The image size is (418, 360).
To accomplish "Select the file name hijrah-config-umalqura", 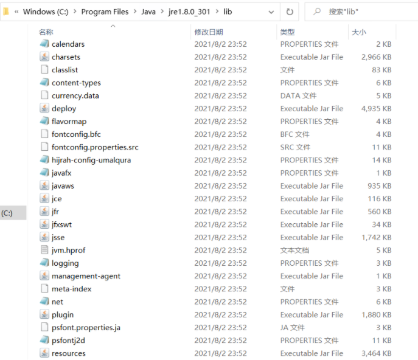I will (91, 160).
